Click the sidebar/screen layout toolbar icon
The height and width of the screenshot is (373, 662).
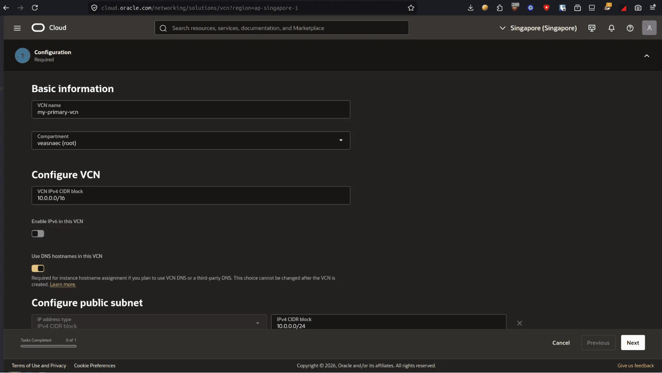coord(592,8)
